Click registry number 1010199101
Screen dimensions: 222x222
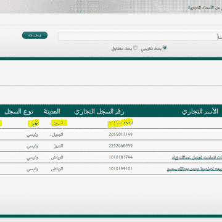[x=121, y=169]
